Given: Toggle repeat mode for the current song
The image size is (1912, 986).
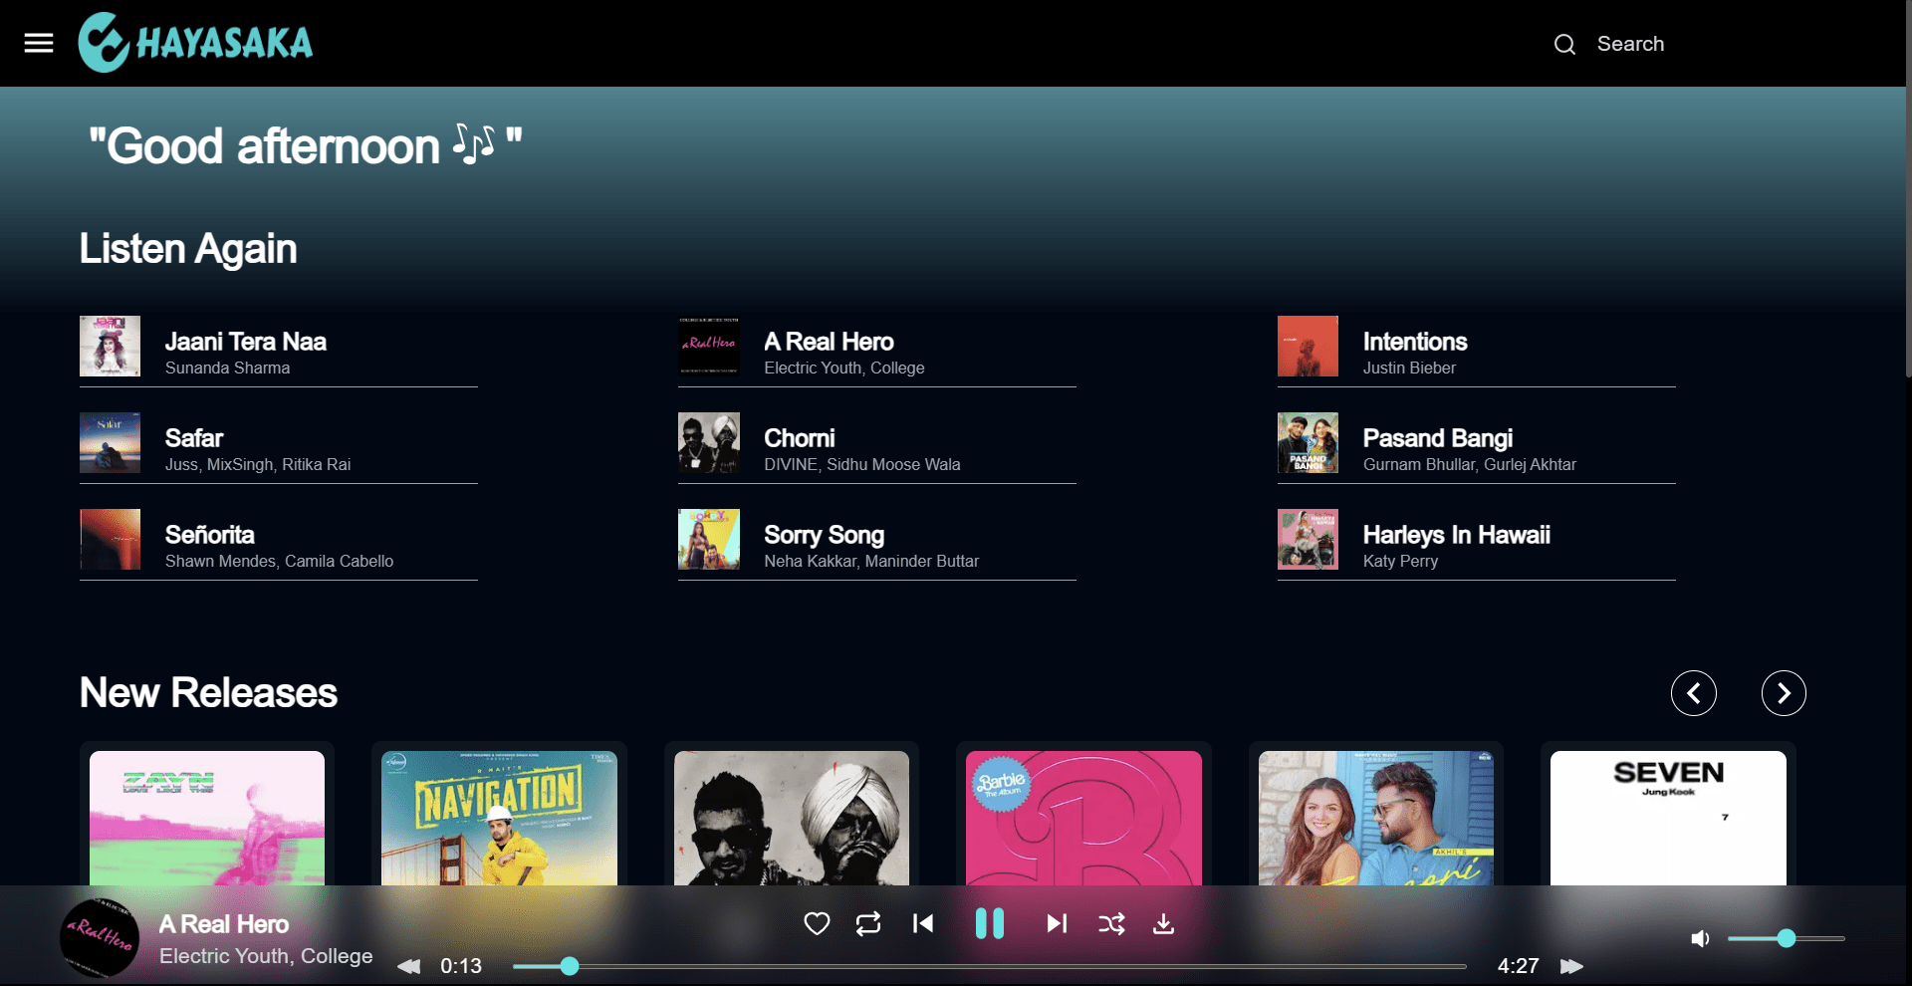Looking at the screenshot, I should tap(867, 923).
